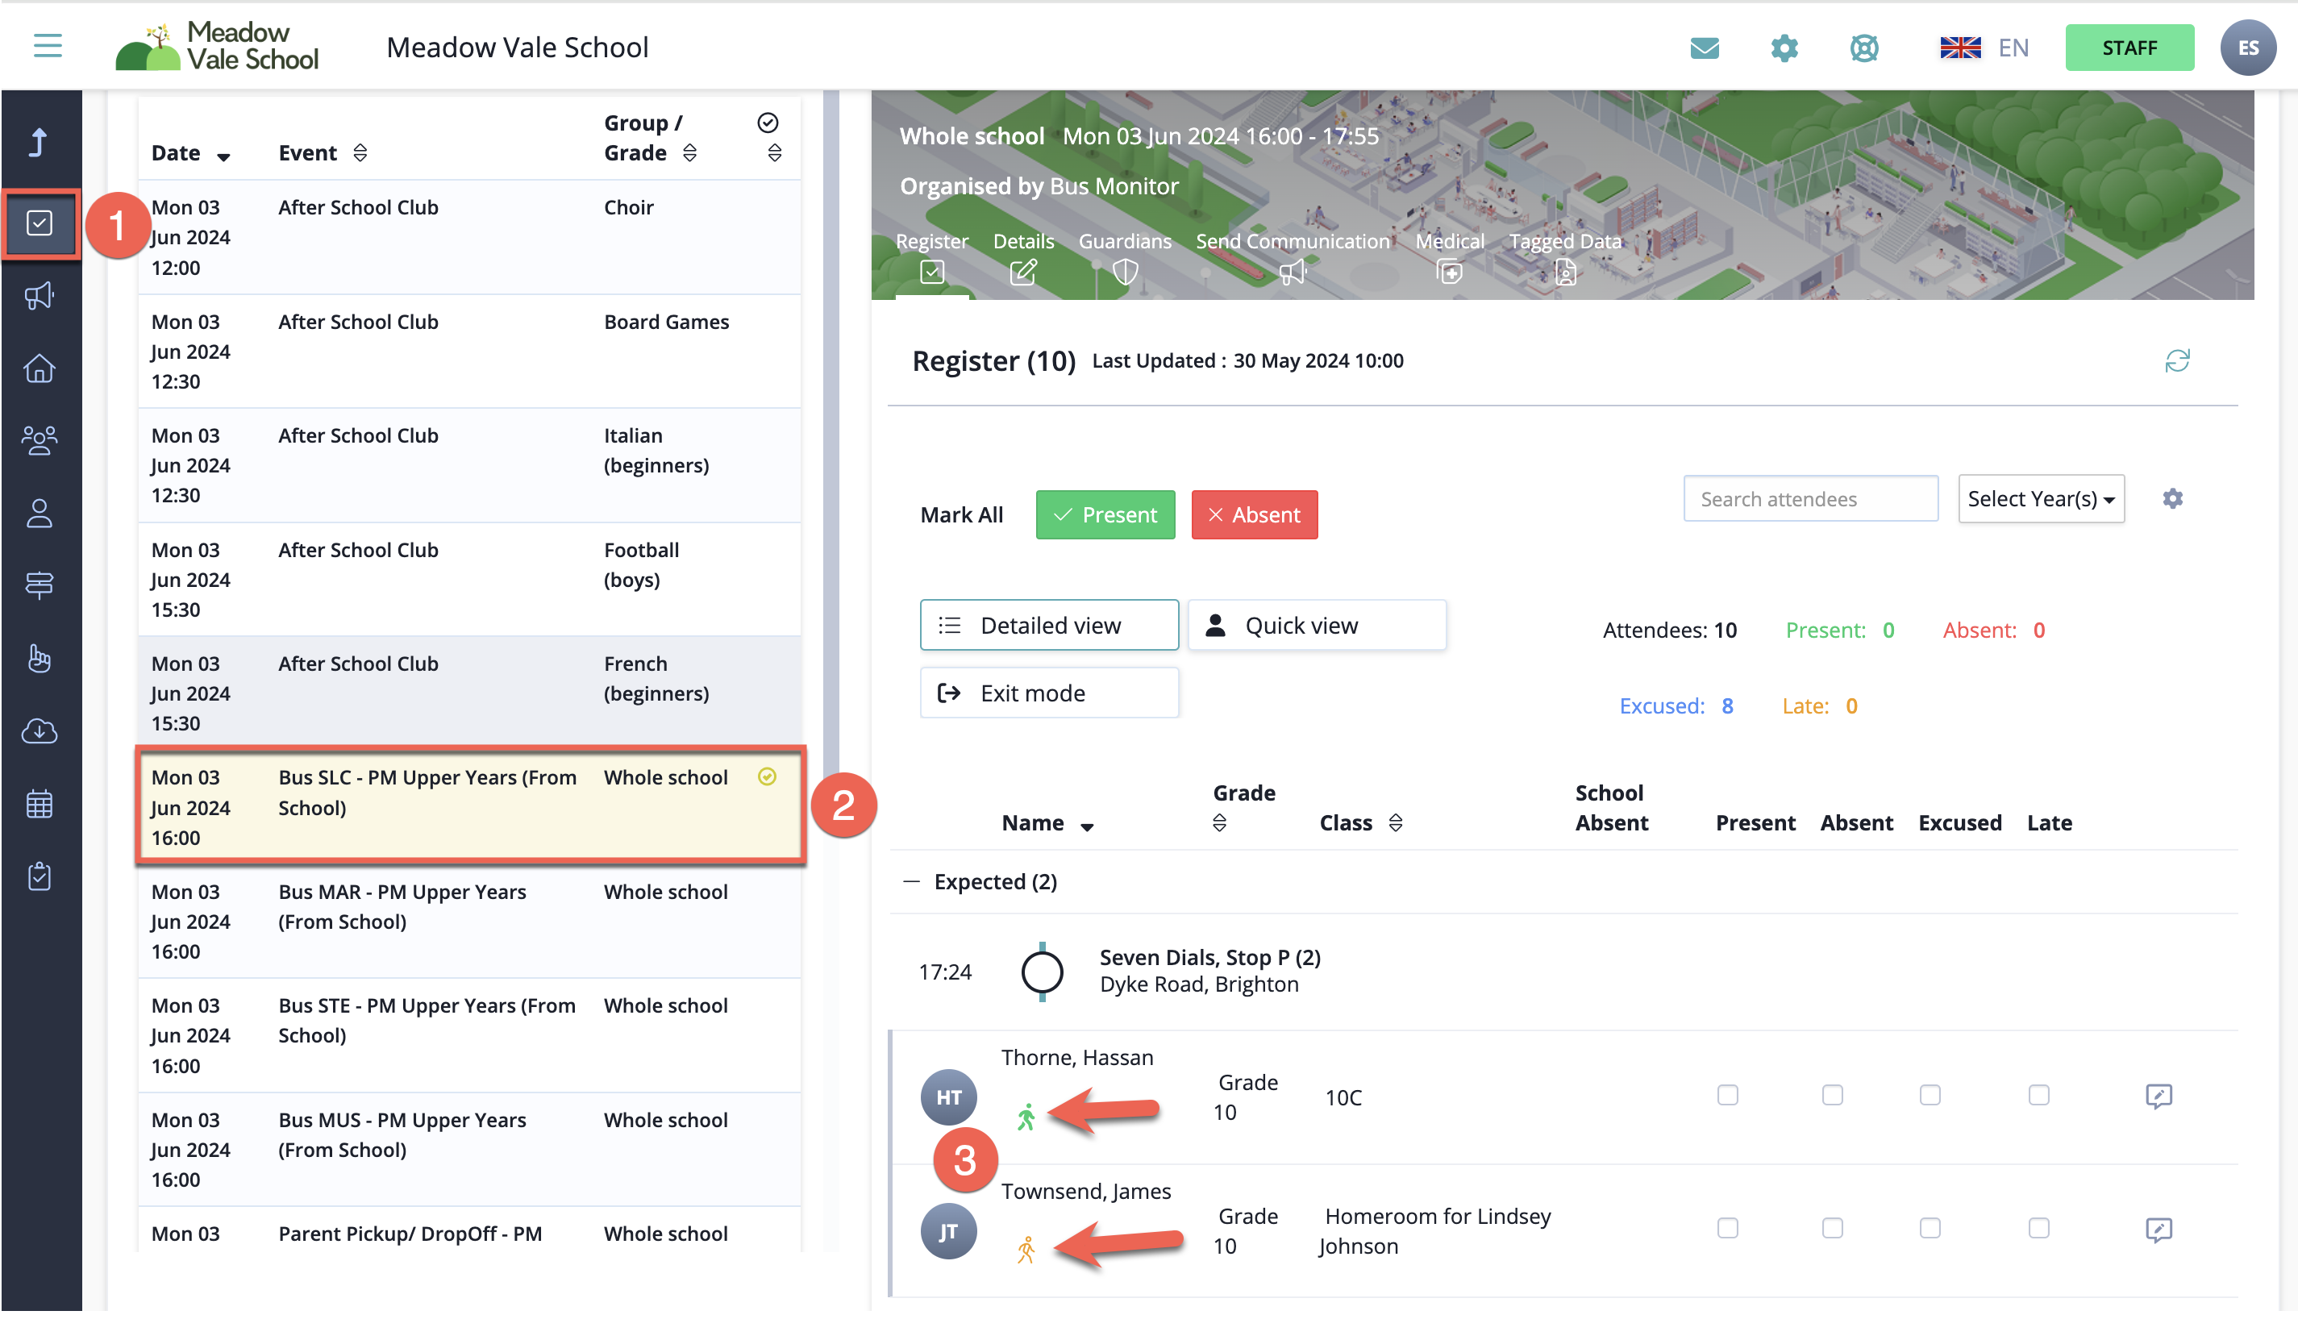Mark Thorne, Hassan as Late
The width and height of the screenshot is (2298, 1340).
tap(2038, 1095)
